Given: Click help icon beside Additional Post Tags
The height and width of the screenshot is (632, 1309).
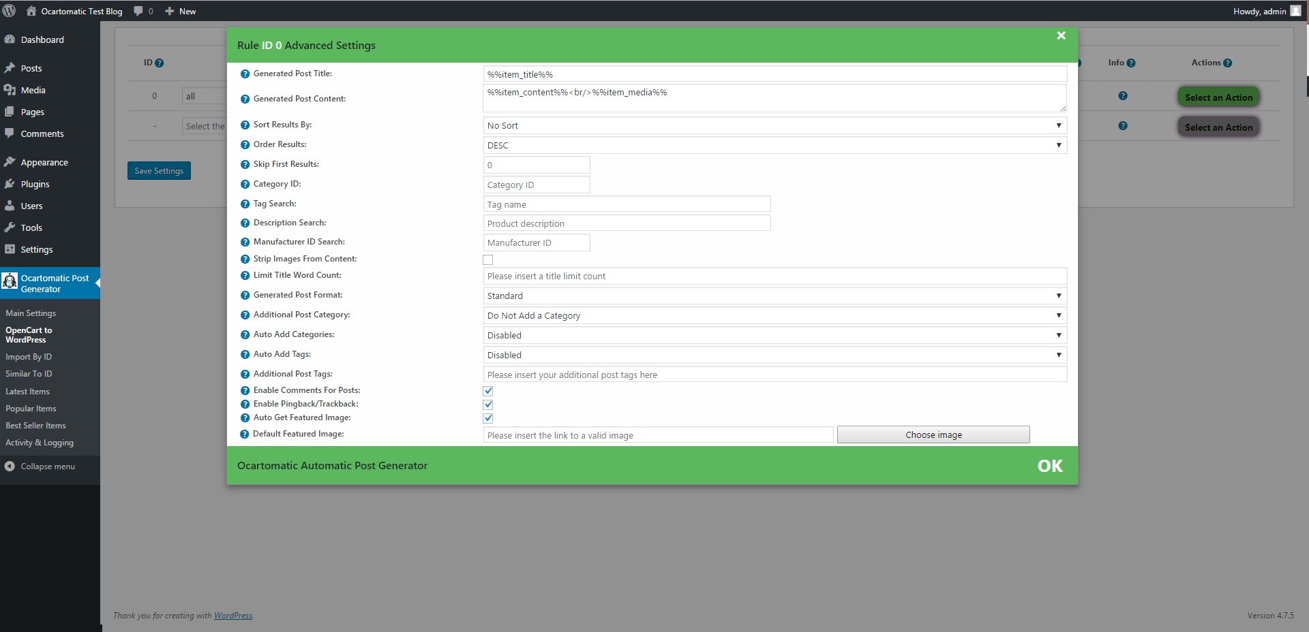Looking at the screenshot, I should [245, 375].
